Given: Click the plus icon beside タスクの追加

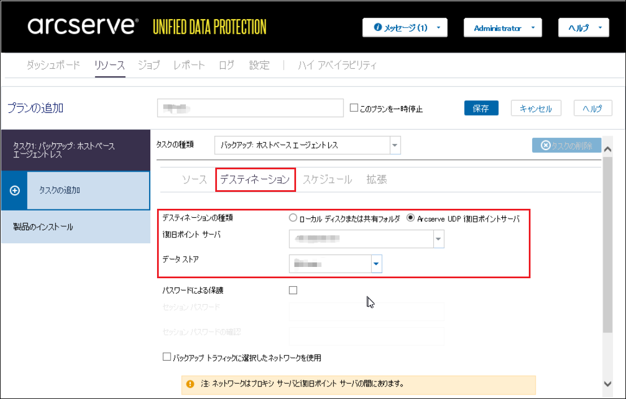Looking at the screenshot, I should coord(15,191).
